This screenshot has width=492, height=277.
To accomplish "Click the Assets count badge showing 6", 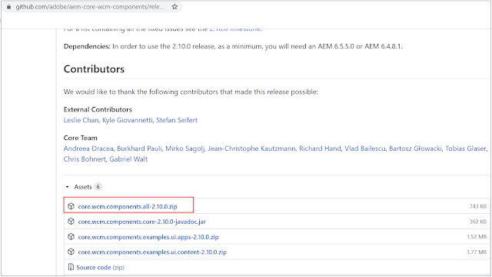I will (x=98, y=187).
